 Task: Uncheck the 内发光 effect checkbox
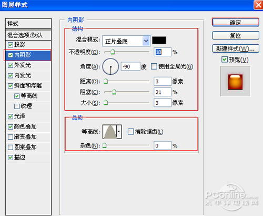11,76
